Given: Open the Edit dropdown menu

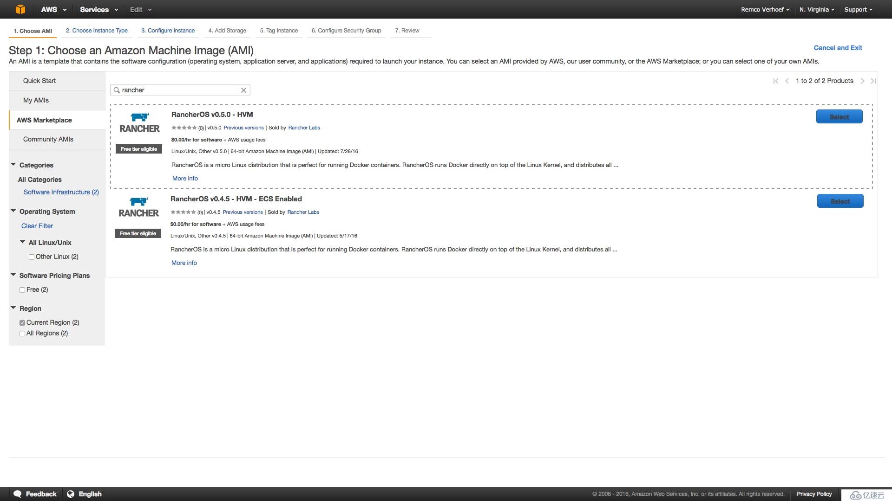Looking at the screenshot, I should 141,9.
